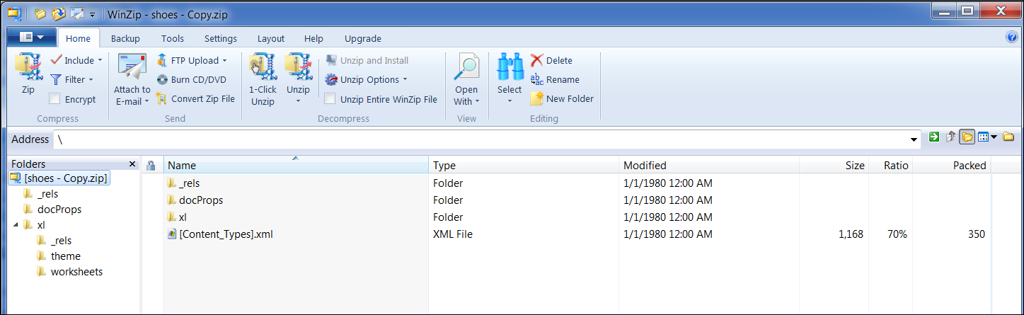Enable the Encrypt checkbox

[54, 99]
